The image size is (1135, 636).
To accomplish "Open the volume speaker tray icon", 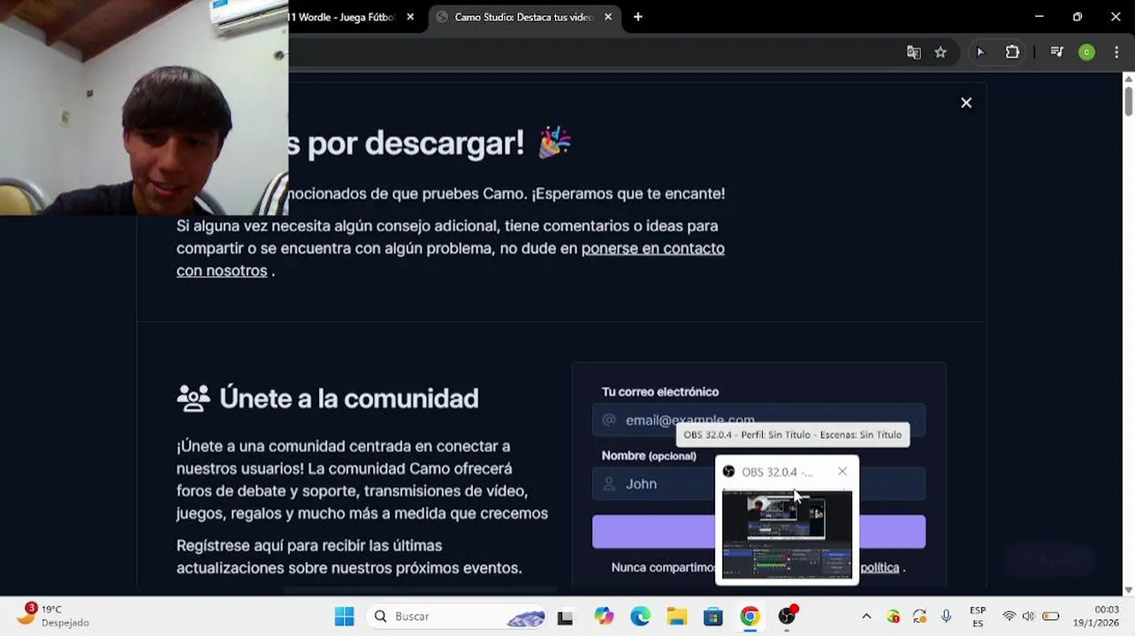I will (x=1028, y=617).
